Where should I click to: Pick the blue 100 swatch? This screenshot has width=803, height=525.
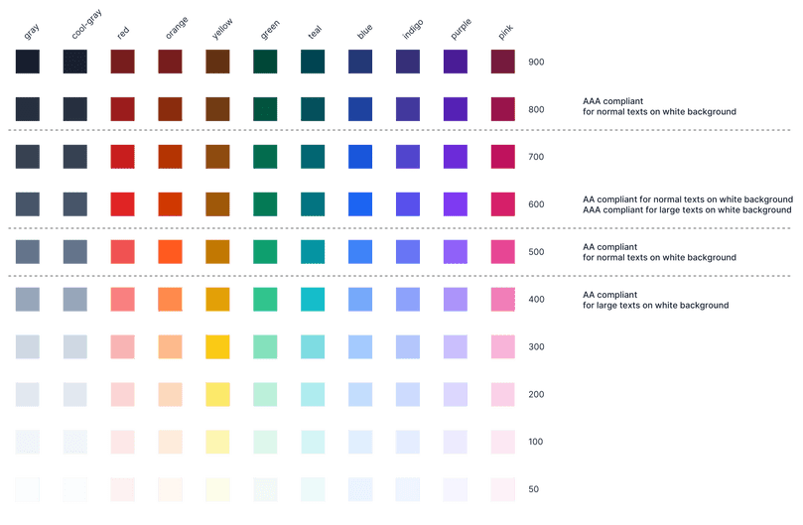360,442
